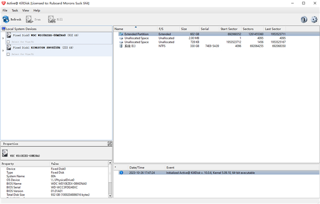Screen dimensions: 320x204
Task: Select the Extended Partition row icon
Action: pos(121,34)
